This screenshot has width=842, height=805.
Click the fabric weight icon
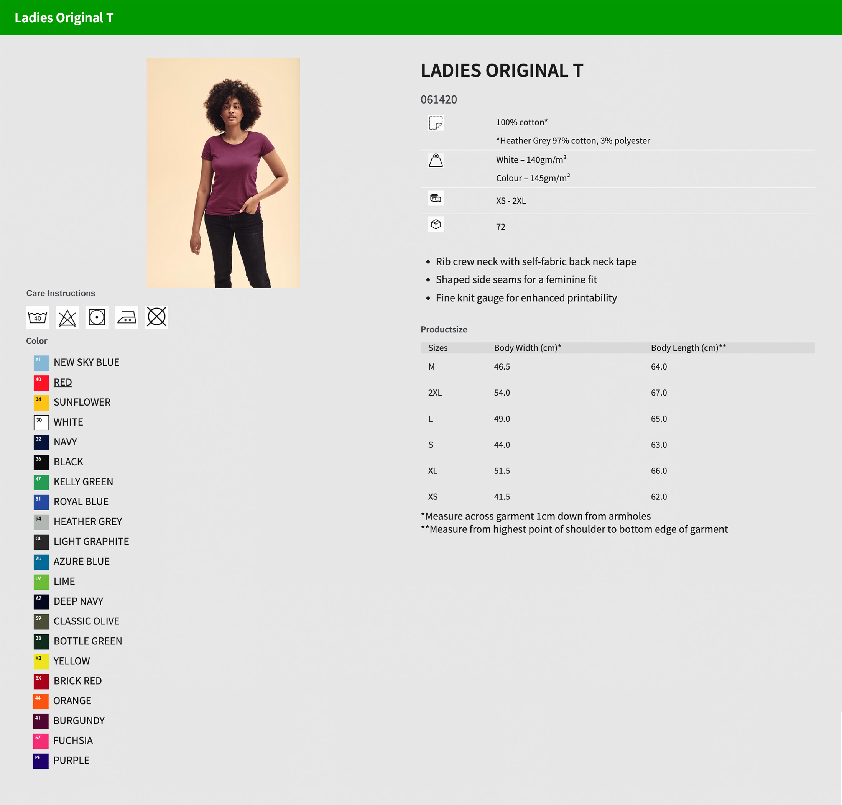click(x=436, y=161)
